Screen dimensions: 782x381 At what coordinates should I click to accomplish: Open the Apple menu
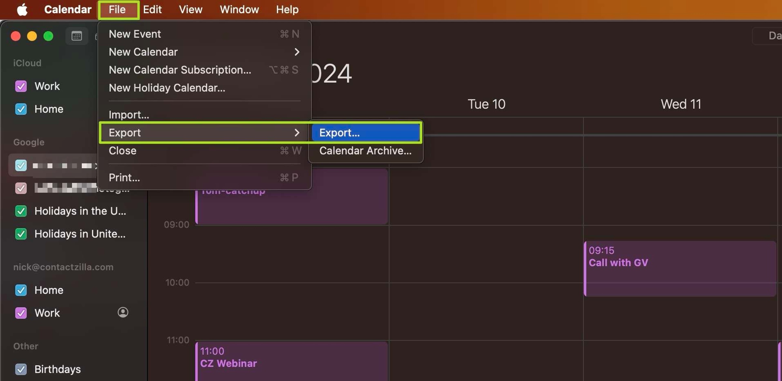point(22,9)
